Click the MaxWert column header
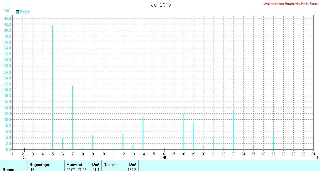Viewport: 320px width, 171px height. (x=74, y=164)
